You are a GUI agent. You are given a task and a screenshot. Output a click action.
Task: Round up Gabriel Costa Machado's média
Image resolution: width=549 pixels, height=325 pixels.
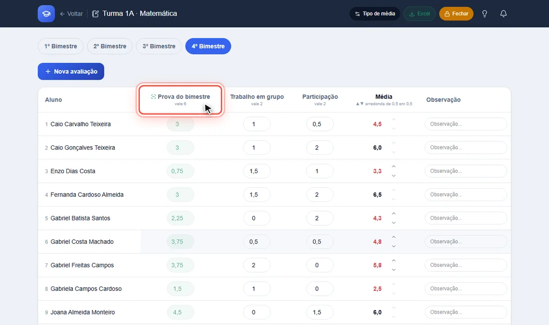pos(394,237)
